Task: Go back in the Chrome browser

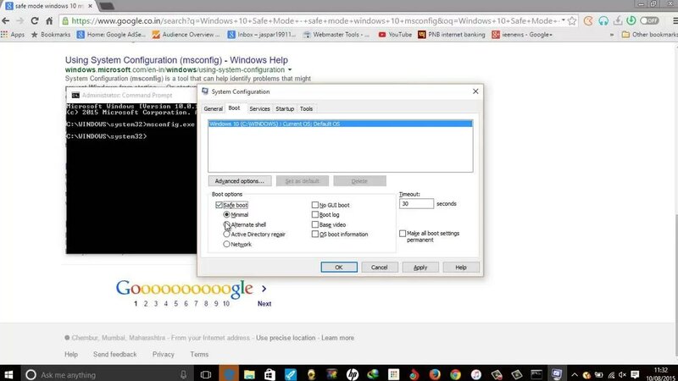Action: 6,20
